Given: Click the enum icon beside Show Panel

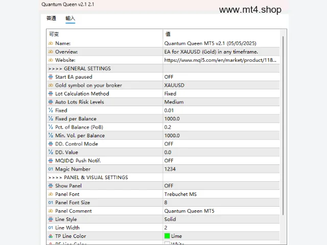Looking at the screenshot, I should (51, 186).
